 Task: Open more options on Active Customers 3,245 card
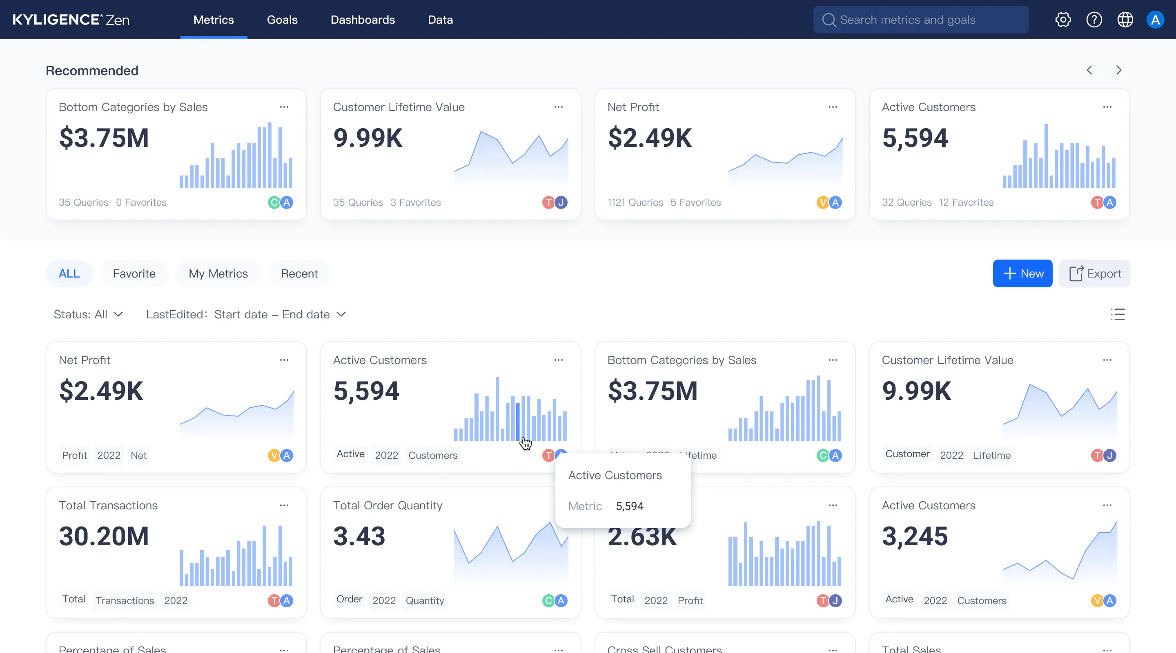click(x=1107, y=505)
